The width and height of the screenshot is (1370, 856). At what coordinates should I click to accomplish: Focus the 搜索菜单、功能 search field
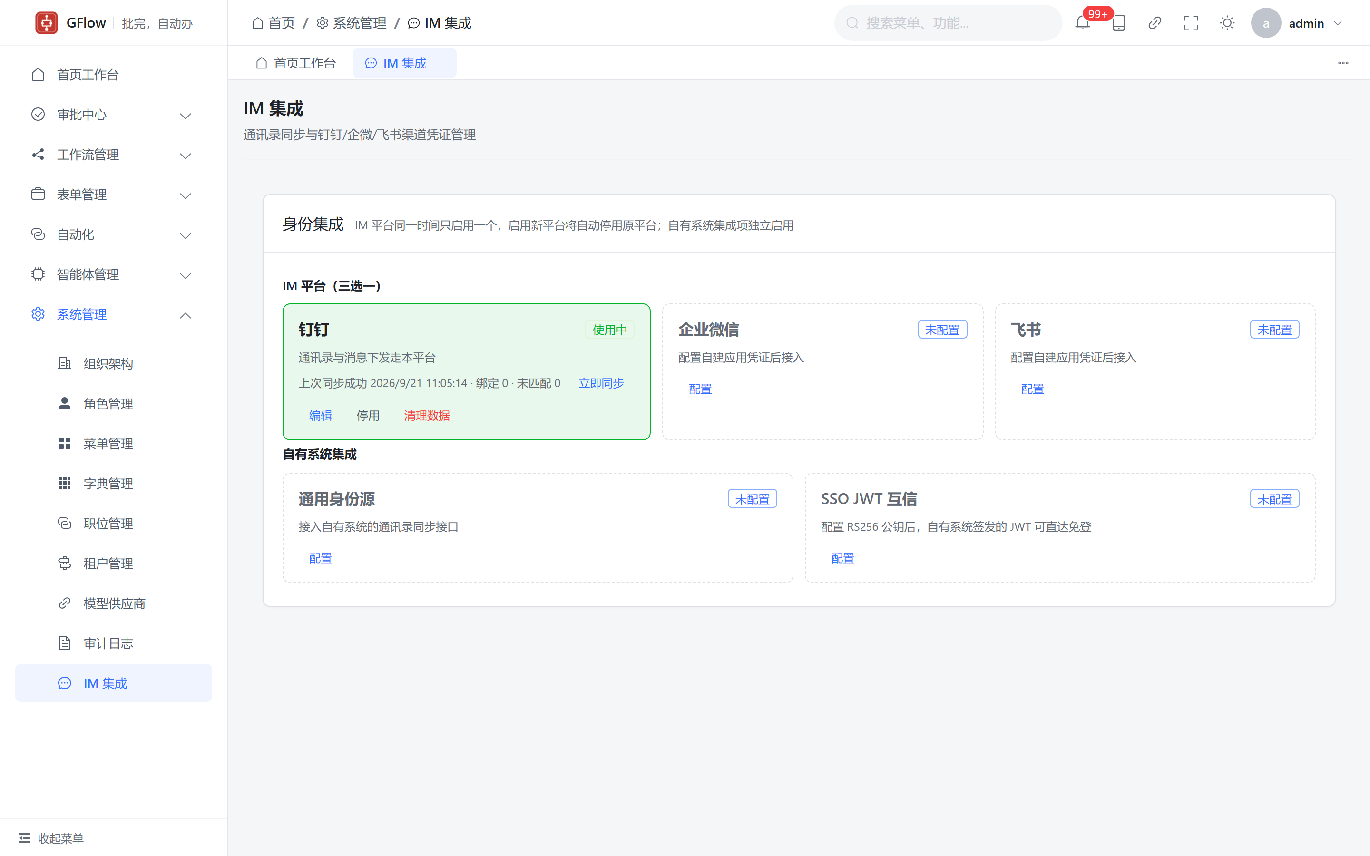[948, 23]
